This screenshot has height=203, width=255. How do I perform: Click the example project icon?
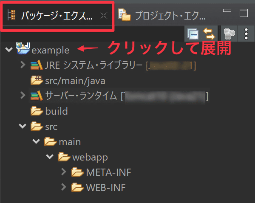23,50
